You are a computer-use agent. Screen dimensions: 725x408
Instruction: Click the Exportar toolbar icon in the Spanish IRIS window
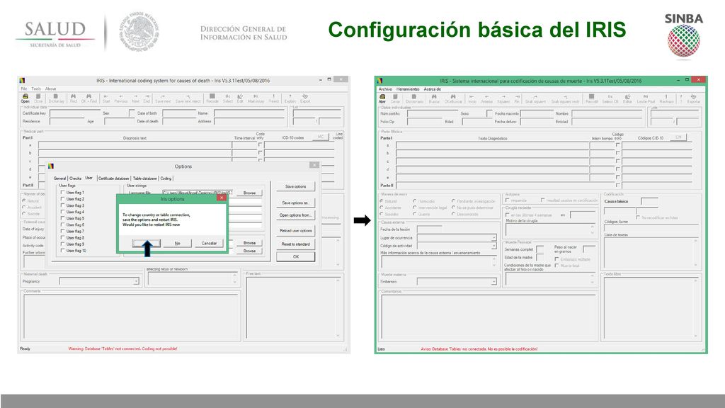coord(693,98)
